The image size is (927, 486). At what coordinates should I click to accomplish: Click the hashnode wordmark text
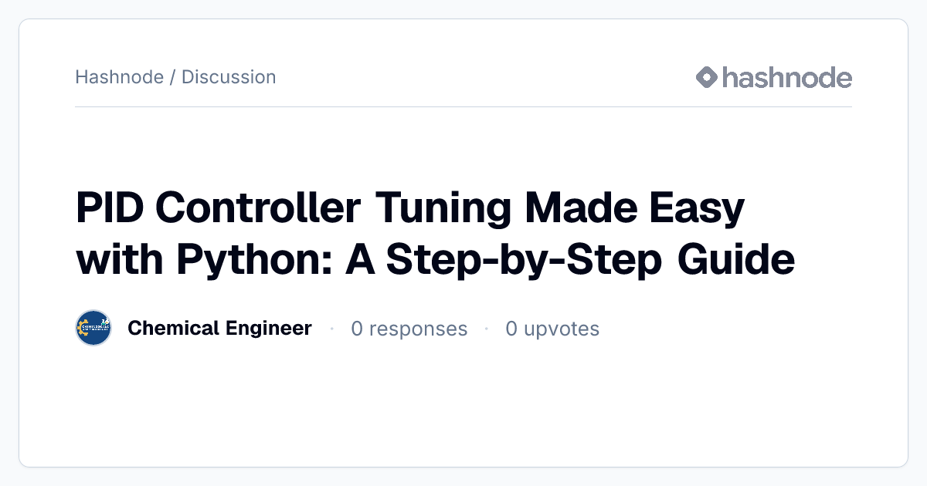(x=787, y=77)
